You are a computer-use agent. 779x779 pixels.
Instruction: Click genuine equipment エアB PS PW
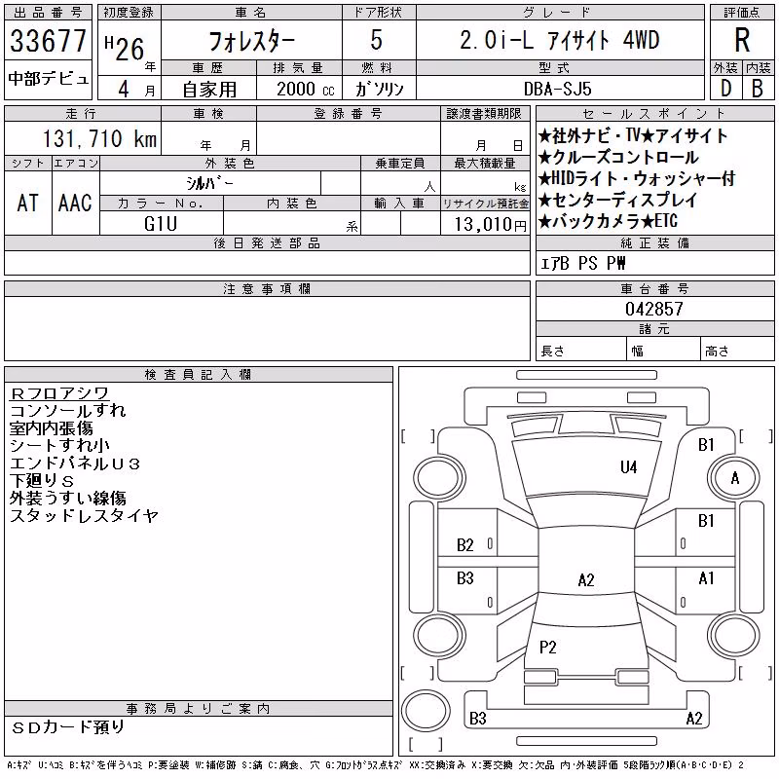[582, 263]
